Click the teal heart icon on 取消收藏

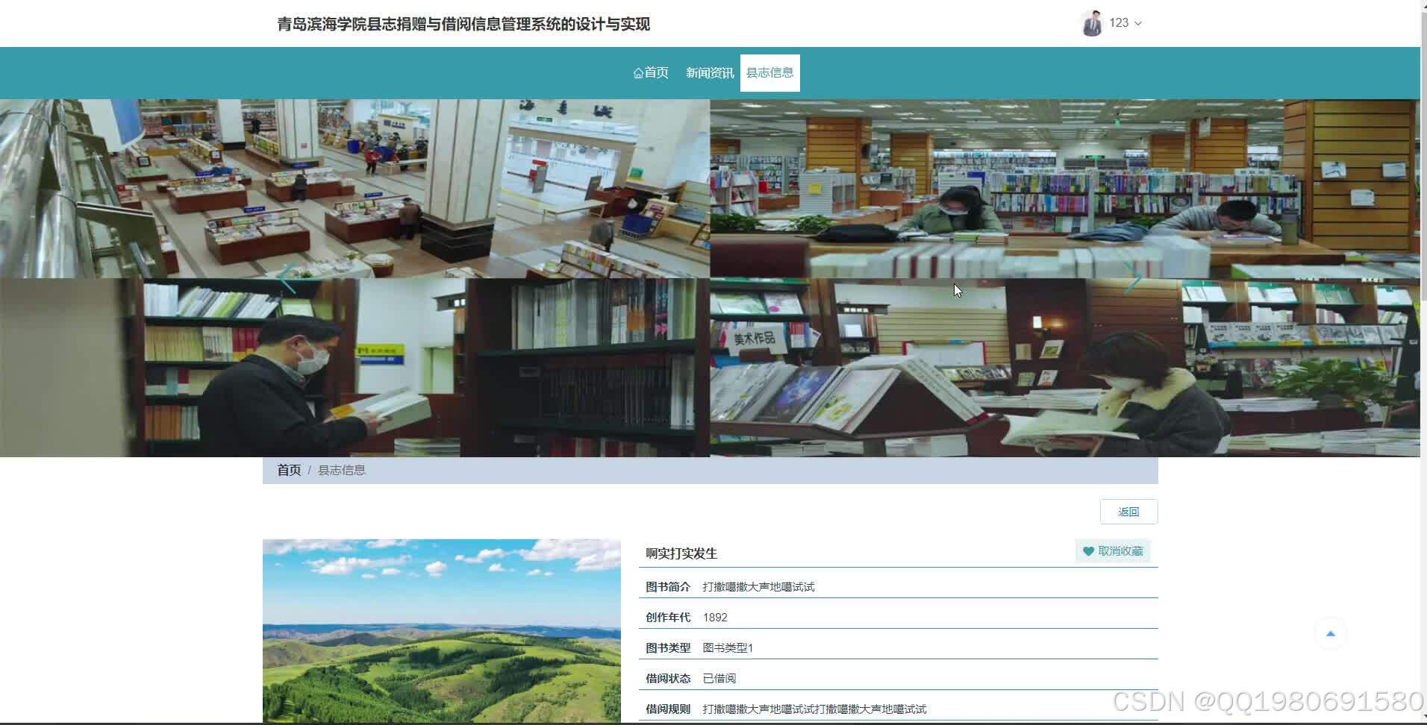(1087, 551)
